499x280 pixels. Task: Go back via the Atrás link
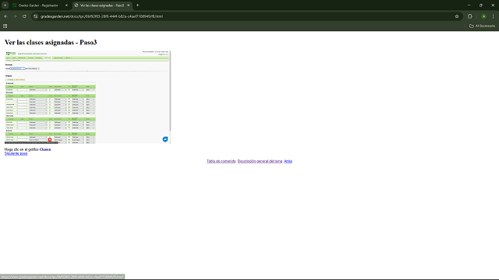[x=288, y=161]
